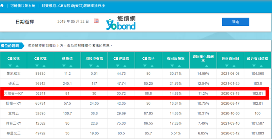Click 大峽谷一KY CB theoretical price 35.72
272x139 pixels.
click(x=121, y=94)
